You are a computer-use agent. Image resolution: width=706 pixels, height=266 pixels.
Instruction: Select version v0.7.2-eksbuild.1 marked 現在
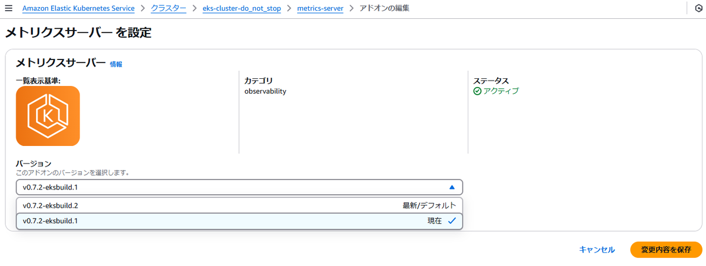(239, 221)
